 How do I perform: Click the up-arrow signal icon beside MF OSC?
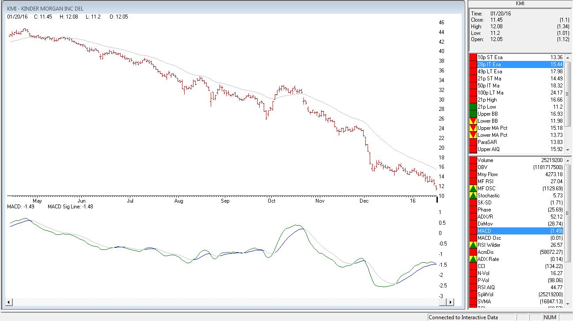coord(473,189)
